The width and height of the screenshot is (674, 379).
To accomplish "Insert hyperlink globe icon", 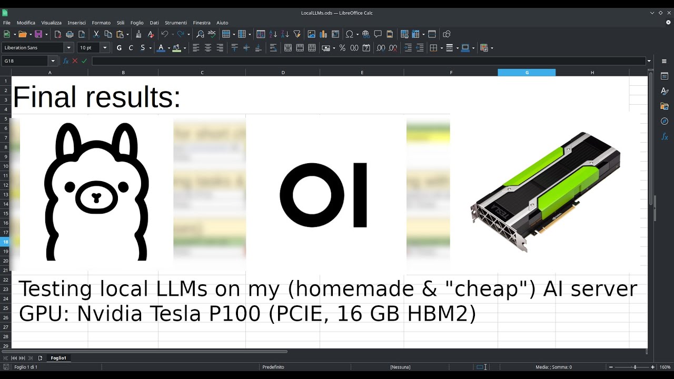I will 366,34.
